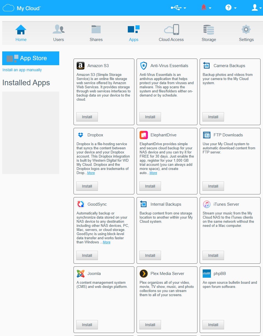Click the Joomla app icon
The height and width of the screenshot is (336, 263).
(80, 274)
